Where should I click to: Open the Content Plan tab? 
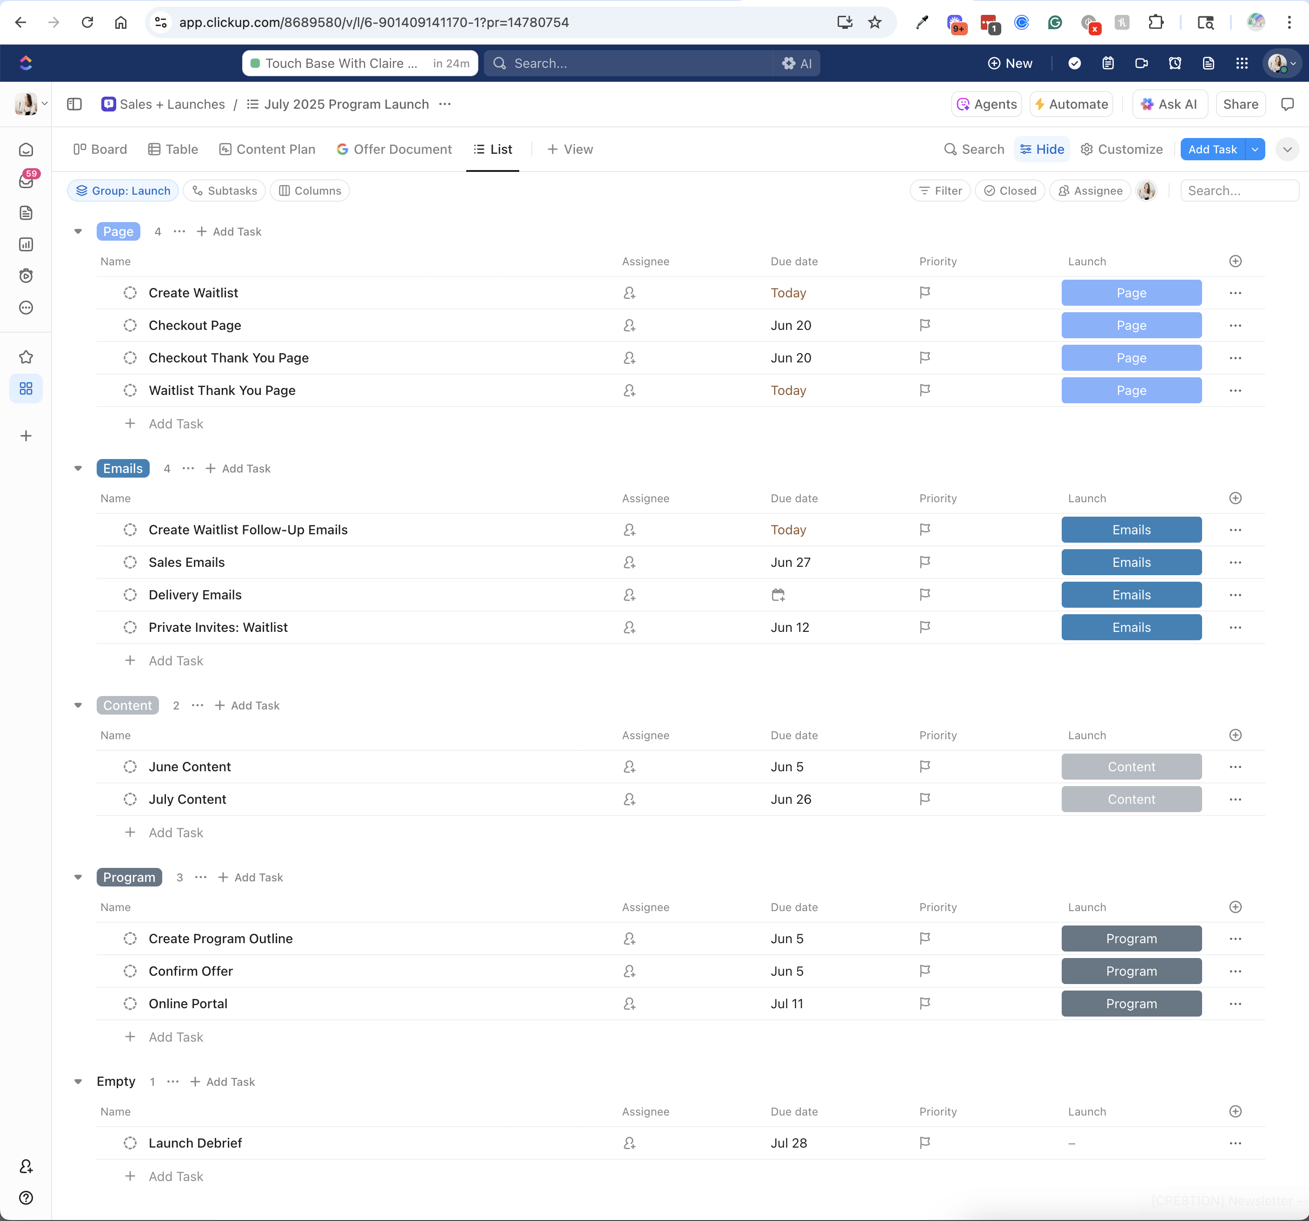[267, 150]
